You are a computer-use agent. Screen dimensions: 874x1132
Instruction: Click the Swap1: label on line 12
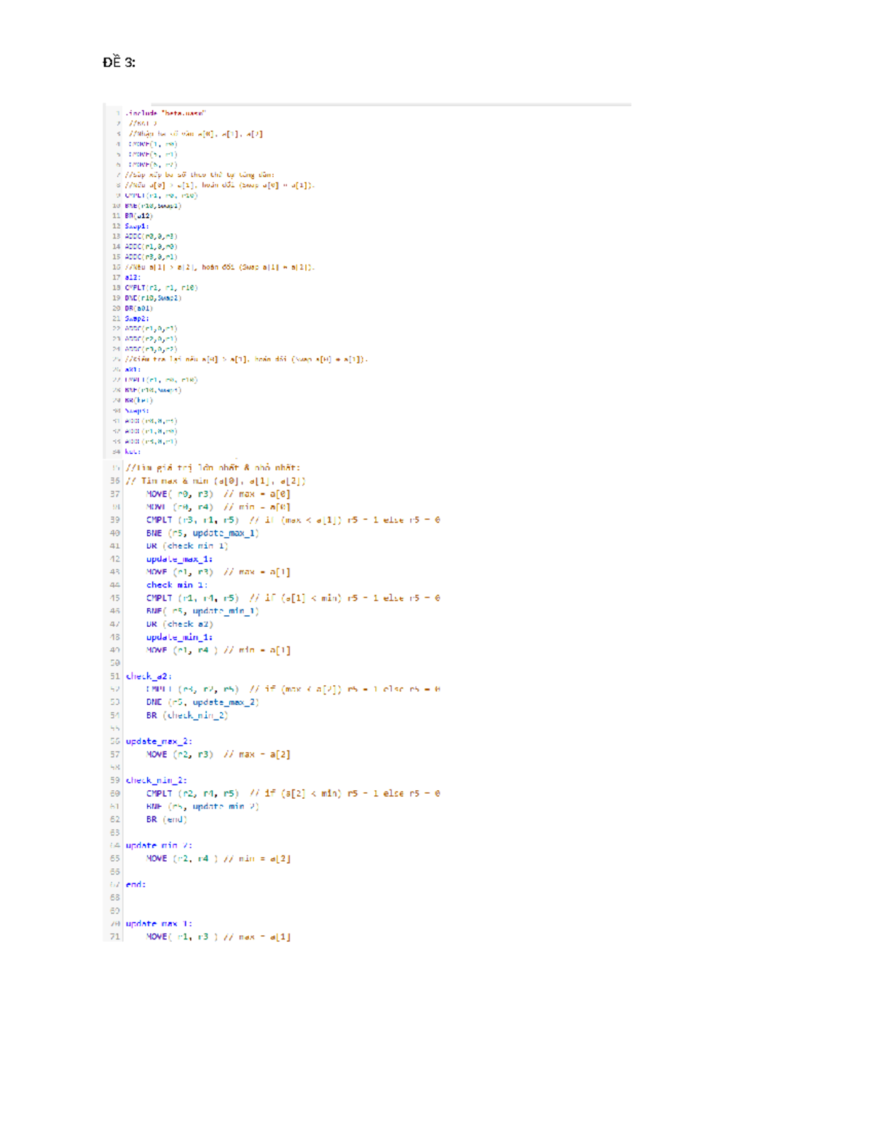click(x=136, y=226)
